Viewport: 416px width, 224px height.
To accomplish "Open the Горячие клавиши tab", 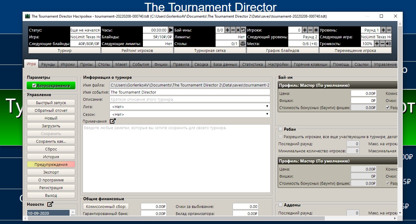I will tap(310, 65).
